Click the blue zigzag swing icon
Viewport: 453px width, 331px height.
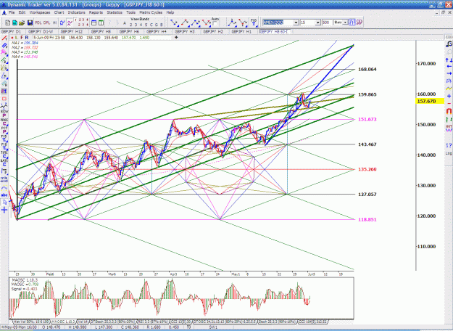pos(62,23)
